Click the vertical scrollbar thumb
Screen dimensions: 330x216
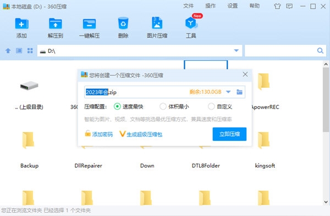(326, 100)
